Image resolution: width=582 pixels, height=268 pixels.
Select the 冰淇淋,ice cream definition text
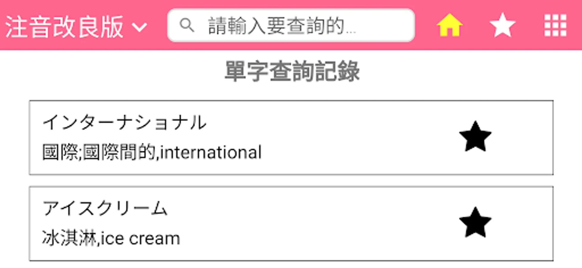(x=111, y=239)
